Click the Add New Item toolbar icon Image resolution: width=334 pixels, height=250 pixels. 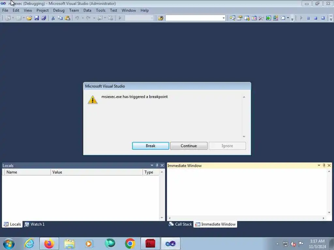(19, 18)
